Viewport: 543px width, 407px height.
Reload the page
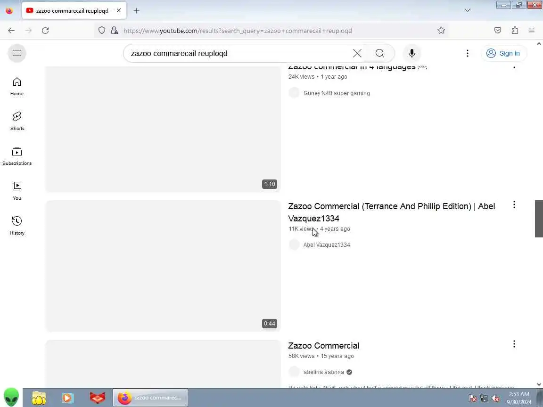click(45, 31)
